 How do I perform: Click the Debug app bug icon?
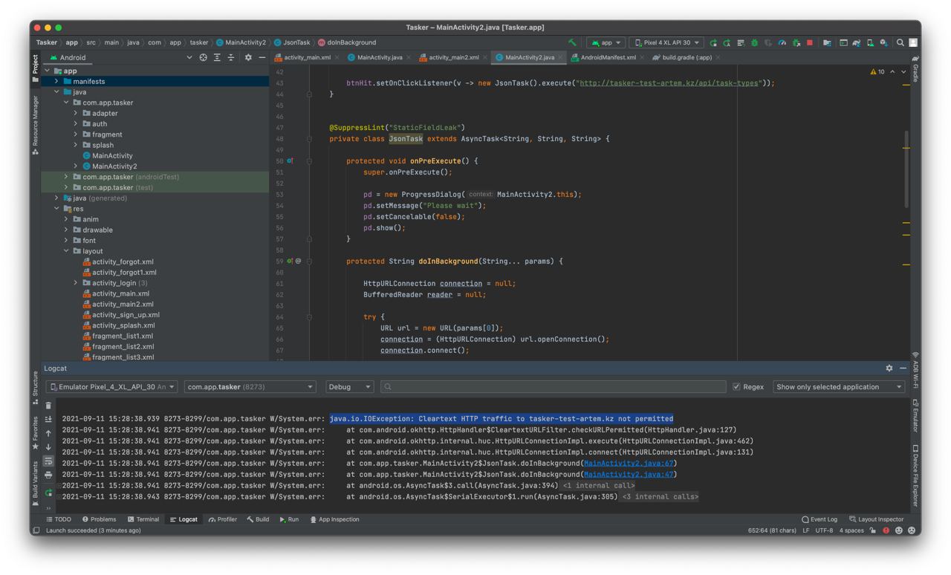754,42
